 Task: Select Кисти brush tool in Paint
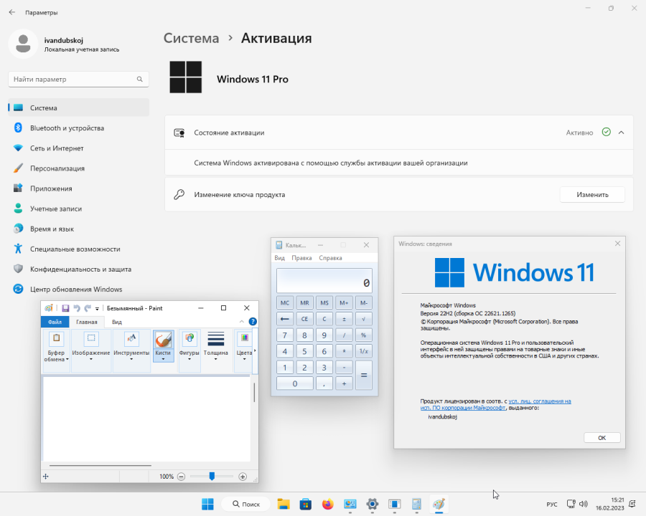click(163, 345)
